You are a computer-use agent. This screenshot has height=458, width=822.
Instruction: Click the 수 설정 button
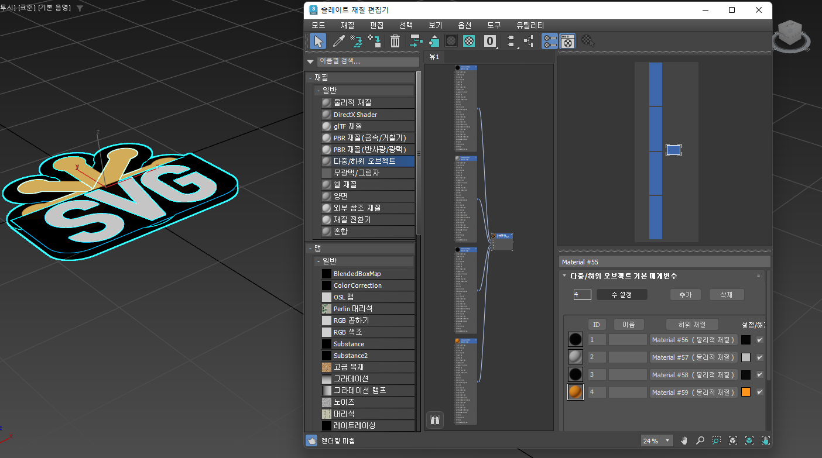click(622, 295)
